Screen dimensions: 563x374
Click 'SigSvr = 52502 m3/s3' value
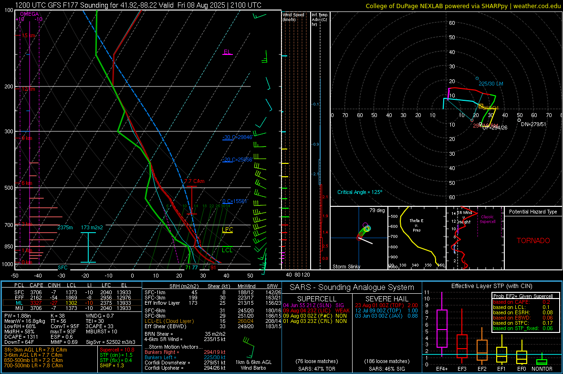pos(111,342)
